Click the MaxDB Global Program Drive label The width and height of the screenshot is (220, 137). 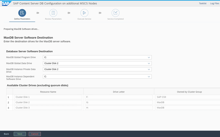(x=21, y=57)
